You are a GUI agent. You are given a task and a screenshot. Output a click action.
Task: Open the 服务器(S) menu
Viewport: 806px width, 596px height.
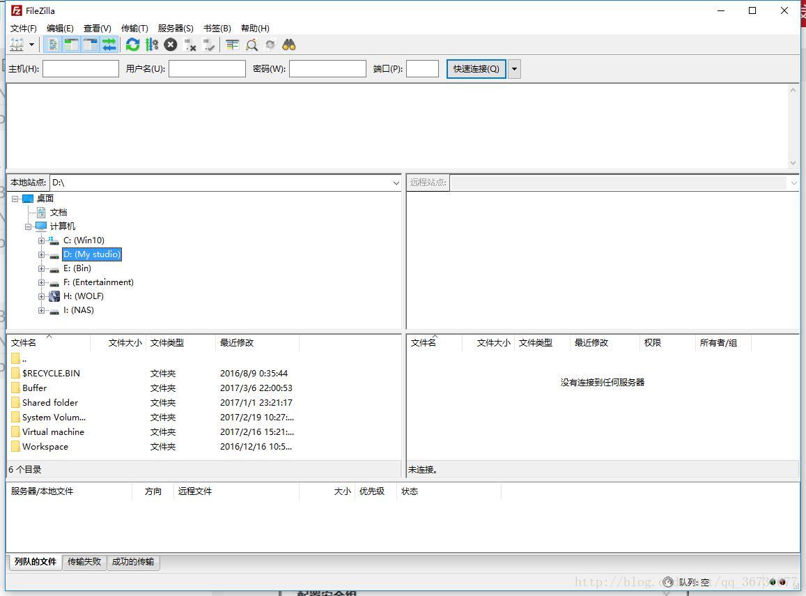pos(176,29)
